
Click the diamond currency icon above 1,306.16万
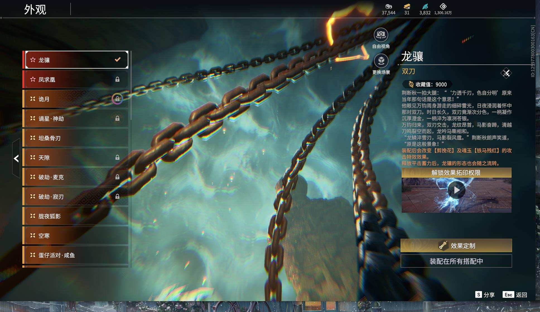[443, 6]
